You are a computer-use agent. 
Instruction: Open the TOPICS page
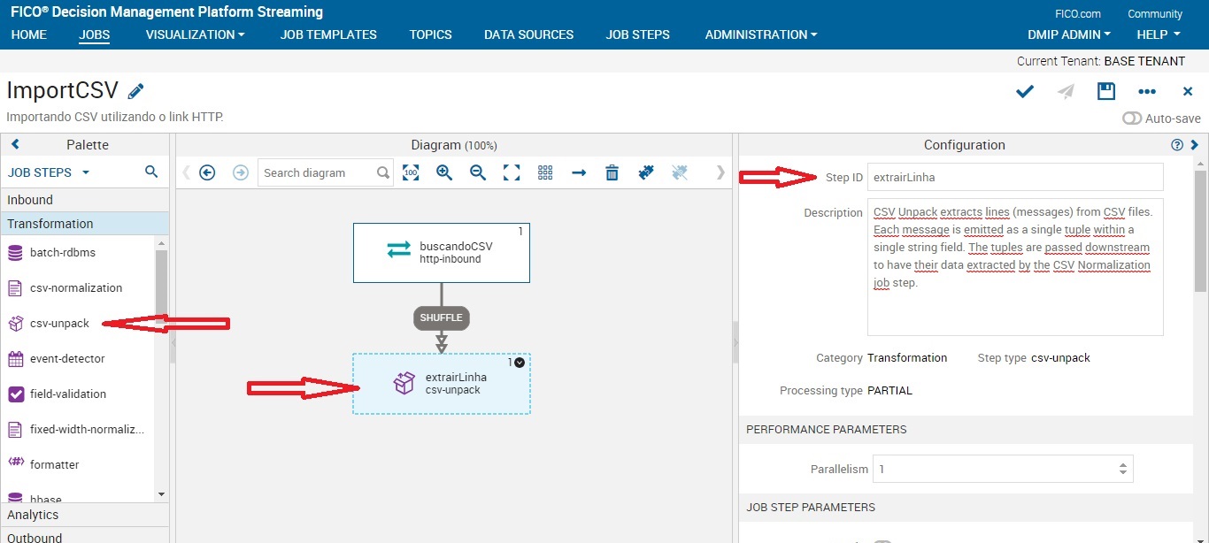pyautogui.click(x=430, y=34)
